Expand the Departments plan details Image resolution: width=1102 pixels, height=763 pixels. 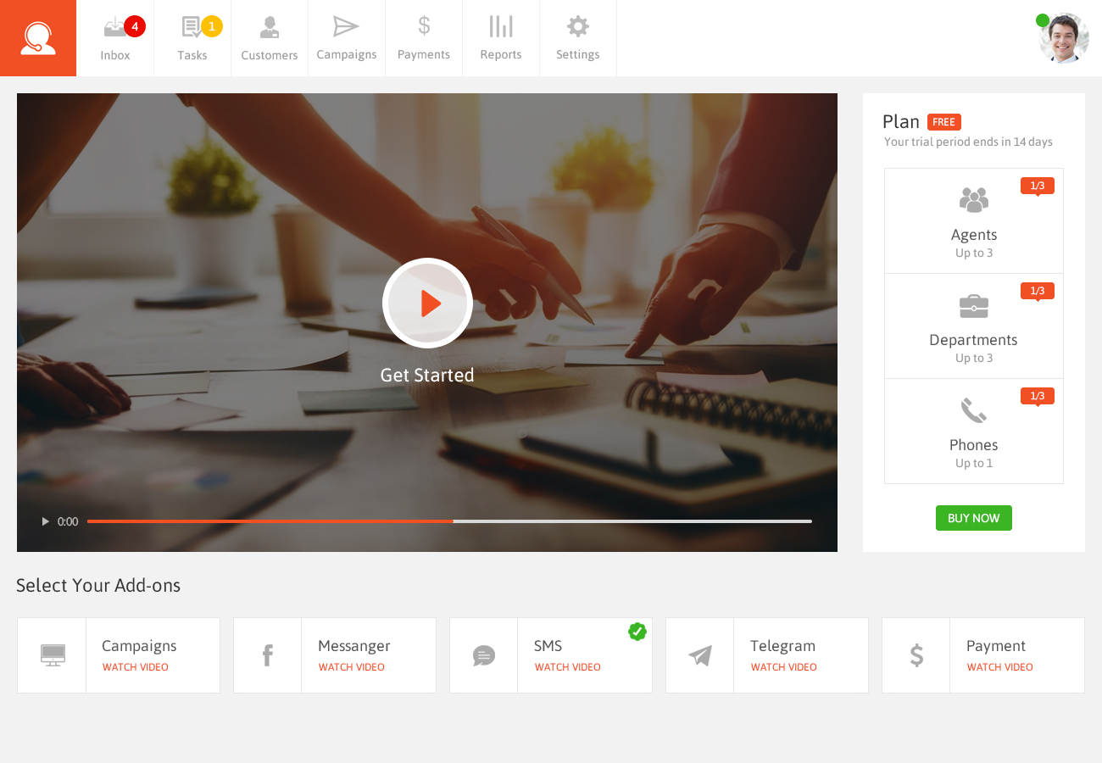973,326
